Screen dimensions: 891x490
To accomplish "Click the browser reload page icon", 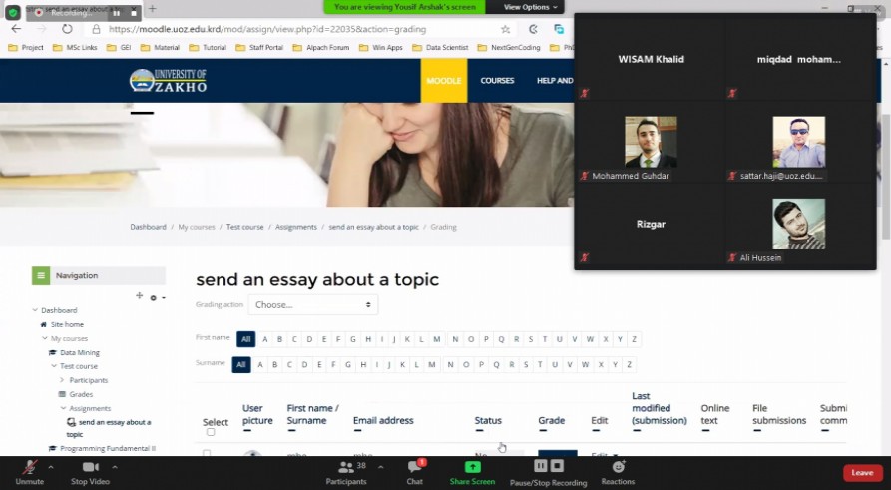I will [x=67, y=29].
